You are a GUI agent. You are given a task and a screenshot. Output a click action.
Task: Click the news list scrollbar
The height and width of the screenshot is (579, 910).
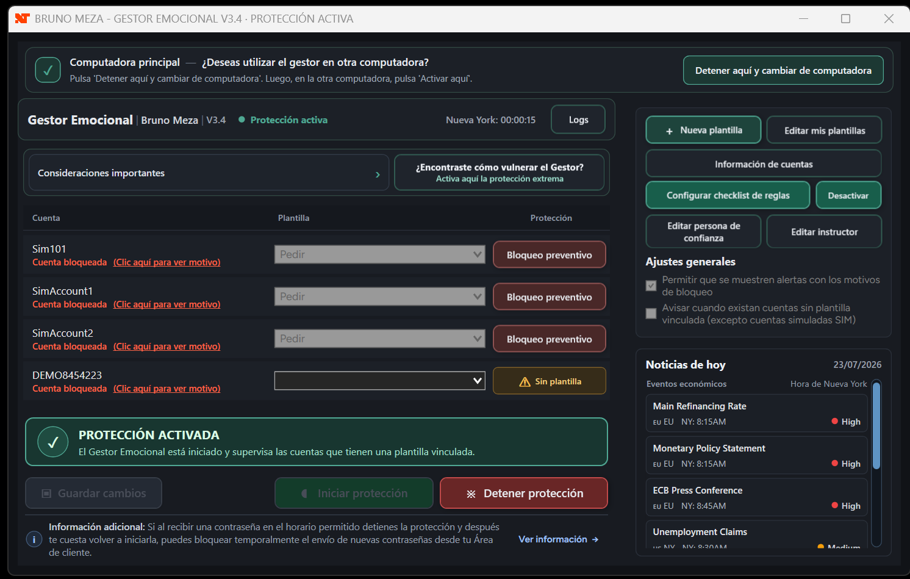tap(876, 425)
